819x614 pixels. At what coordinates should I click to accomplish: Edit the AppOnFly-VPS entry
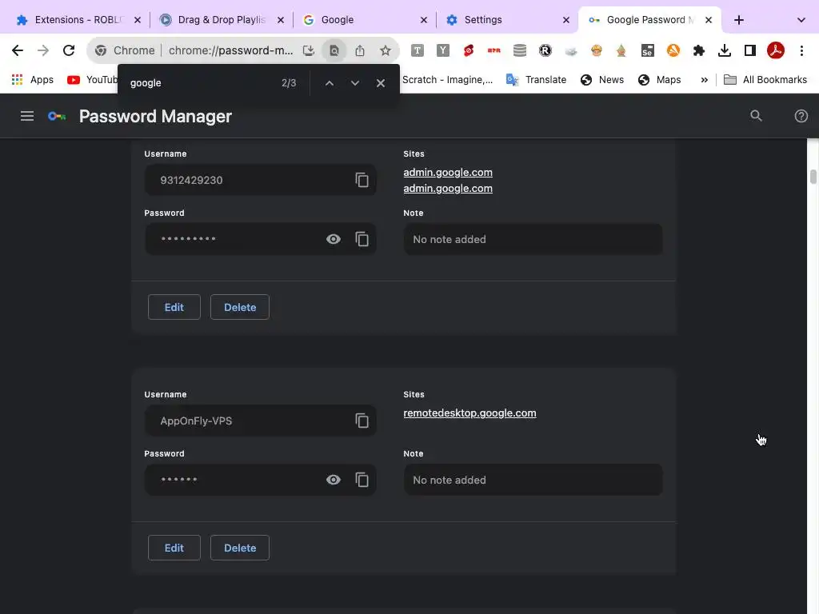tap(174, 548)
